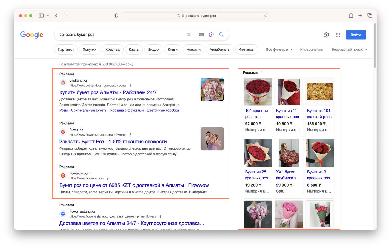Open the Google apps grid icon
The image size is (391, 248).
pyautogui.click(x=338, y=35)
